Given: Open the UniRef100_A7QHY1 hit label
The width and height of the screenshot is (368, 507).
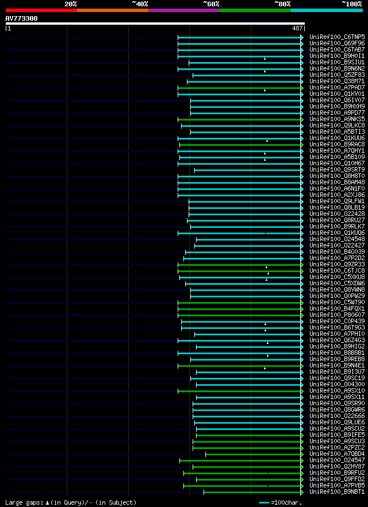Looking at the screenshot, I should tap(337, 150).
